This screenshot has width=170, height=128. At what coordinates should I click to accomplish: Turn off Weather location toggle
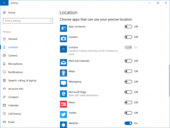pos(128,123)
